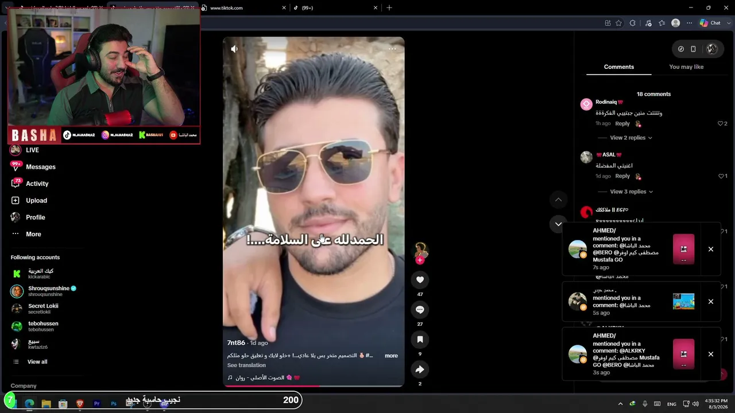Screen dimensions: 735x413
Task: Select the www.tiktok.com browser tab
Action: [x=243, y=8]
